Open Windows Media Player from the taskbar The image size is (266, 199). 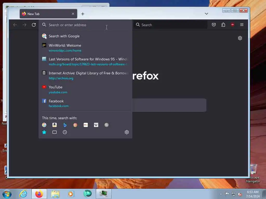tap(71, 194)
